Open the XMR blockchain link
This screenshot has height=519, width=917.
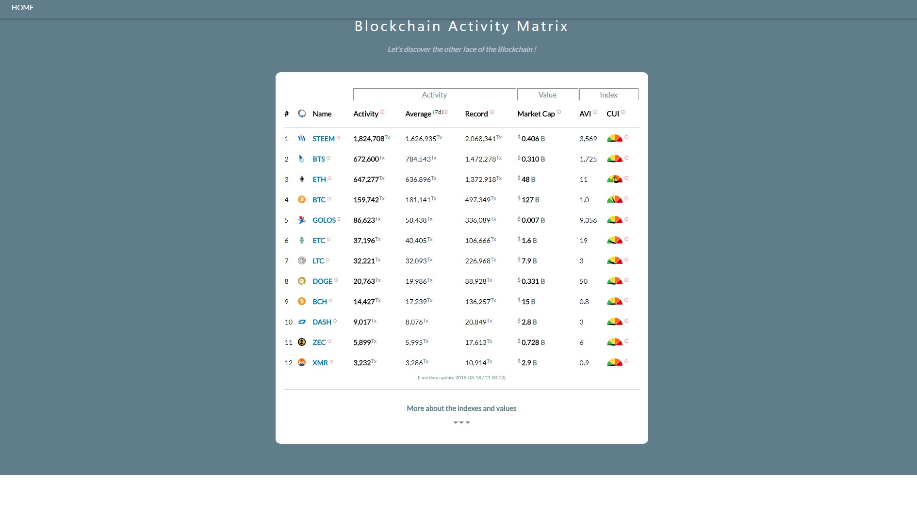point(320,363)
